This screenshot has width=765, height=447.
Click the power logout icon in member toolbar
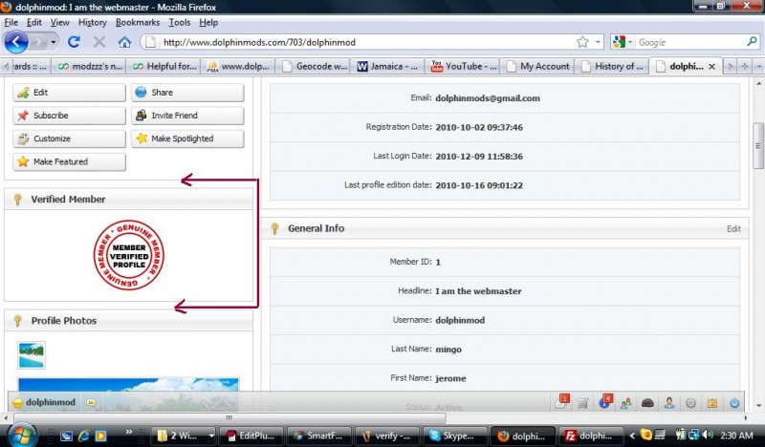[734, 403]
